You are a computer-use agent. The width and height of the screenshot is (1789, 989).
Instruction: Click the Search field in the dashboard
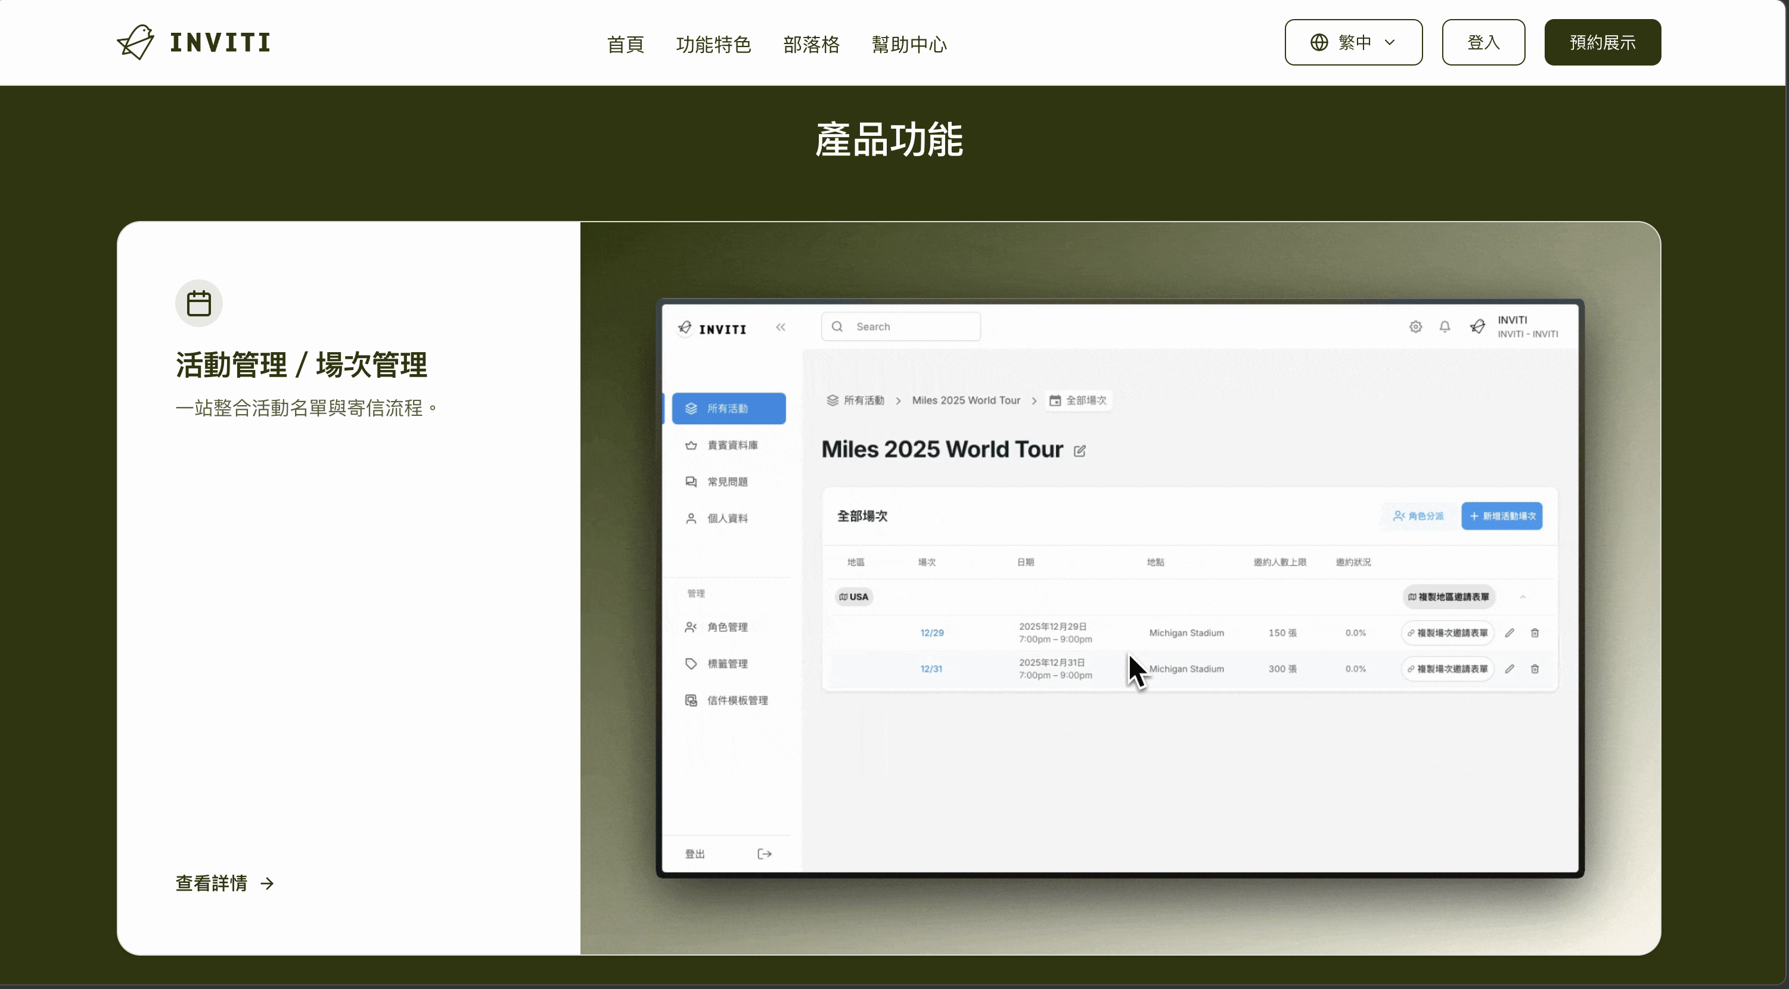pyautogui.click(x=900, y=326)
